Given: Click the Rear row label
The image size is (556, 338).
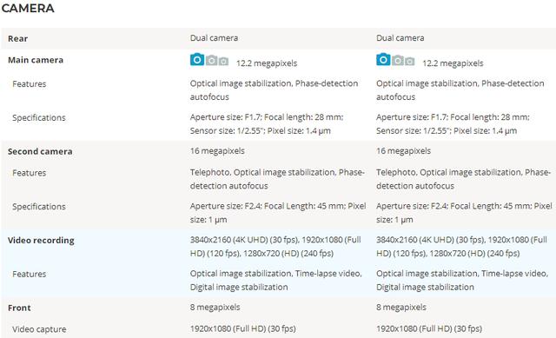Looking at the screenshot, I should (x=17, y=38).
